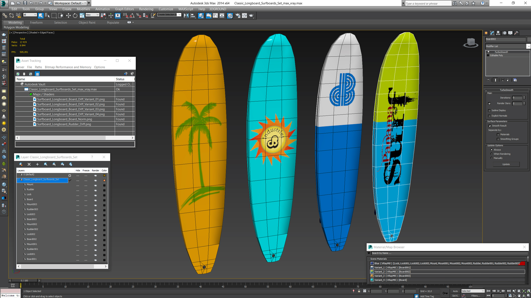Open the Workspace Default dropdown

click(70, 3)
